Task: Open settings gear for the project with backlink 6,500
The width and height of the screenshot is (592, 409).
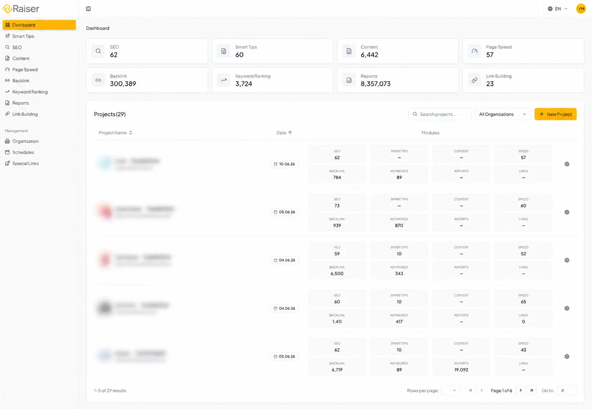Action: point(567,260)
